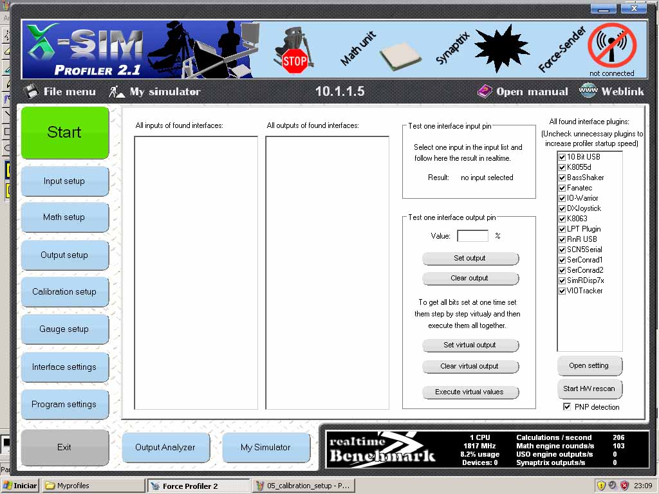Click the Force-Sender not connected antenna icon
Image resolution: width=659 pixels, height=494 pixels.
pyautogui.click(x=612, y=46)
